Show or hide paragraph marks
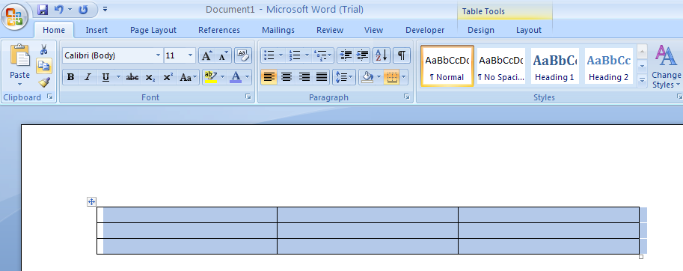The width and height of the screenshot is (683, 271). [402, 55]
